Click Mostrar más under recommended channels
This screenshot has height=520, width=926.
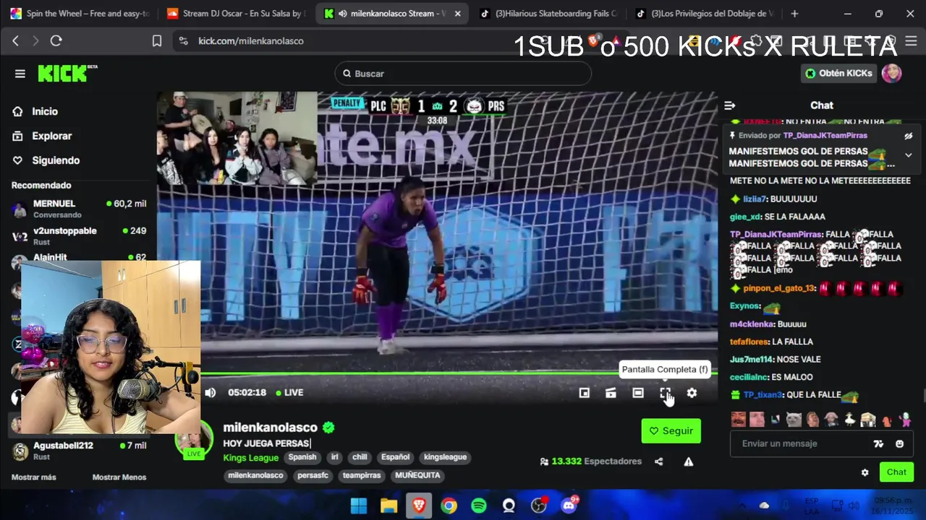pos(33,477)
